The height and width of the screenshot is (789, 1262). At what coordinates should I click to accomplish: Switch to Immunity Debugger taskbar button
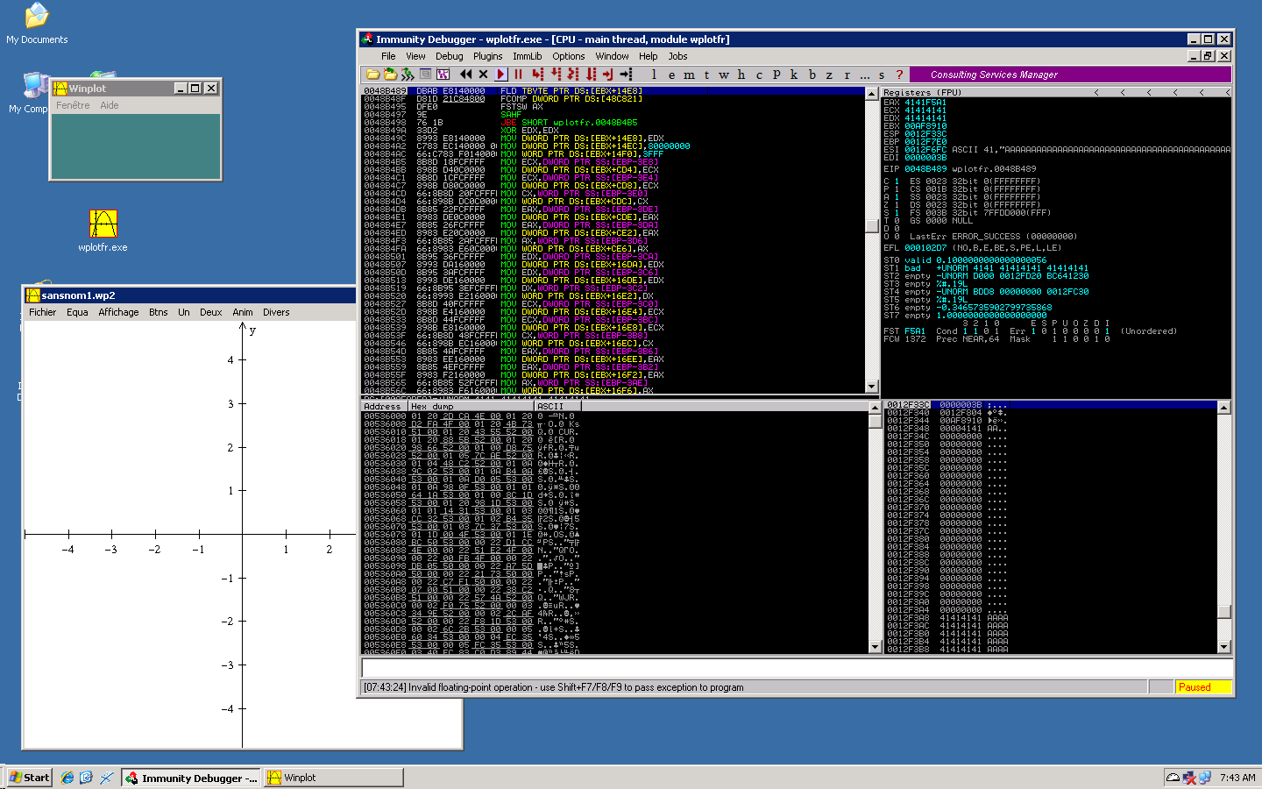click(191, 778)
